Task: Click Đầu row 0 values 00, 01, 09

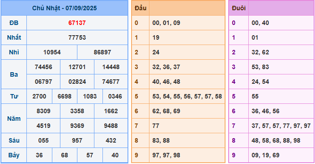Action: (166, 23)
